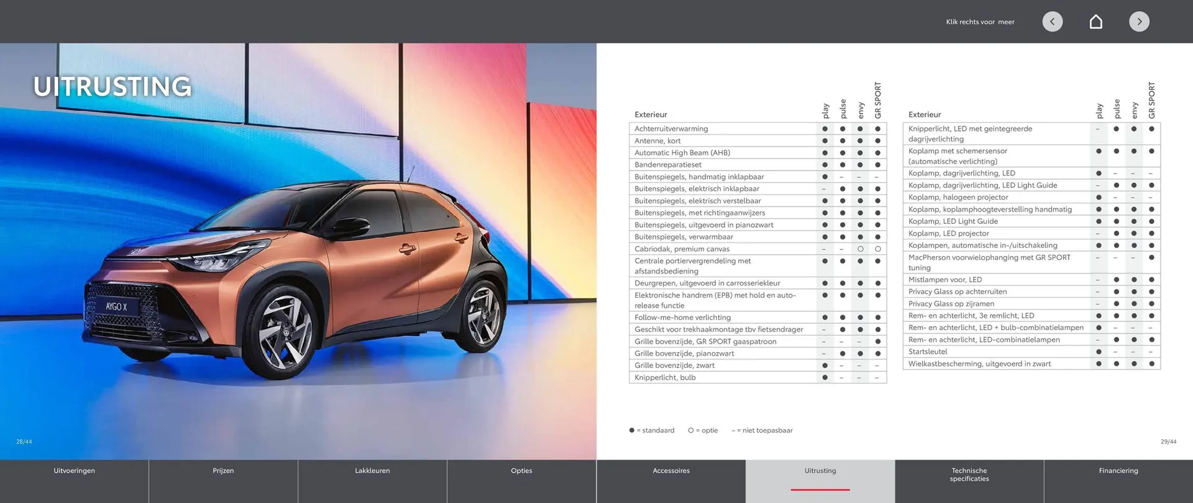
Task: Click the UITRUSTING heading
Action: coord(112,86)
